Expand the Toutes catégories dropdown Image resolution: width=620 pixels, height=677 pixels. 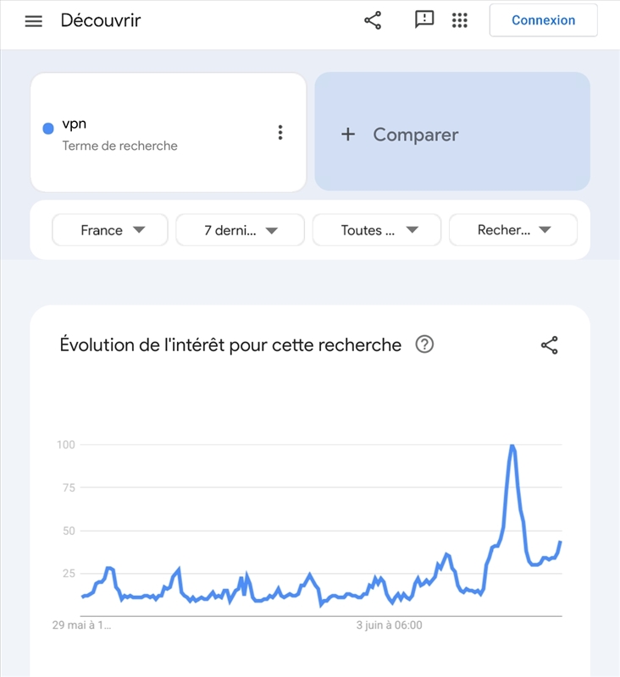pos(377,230)
